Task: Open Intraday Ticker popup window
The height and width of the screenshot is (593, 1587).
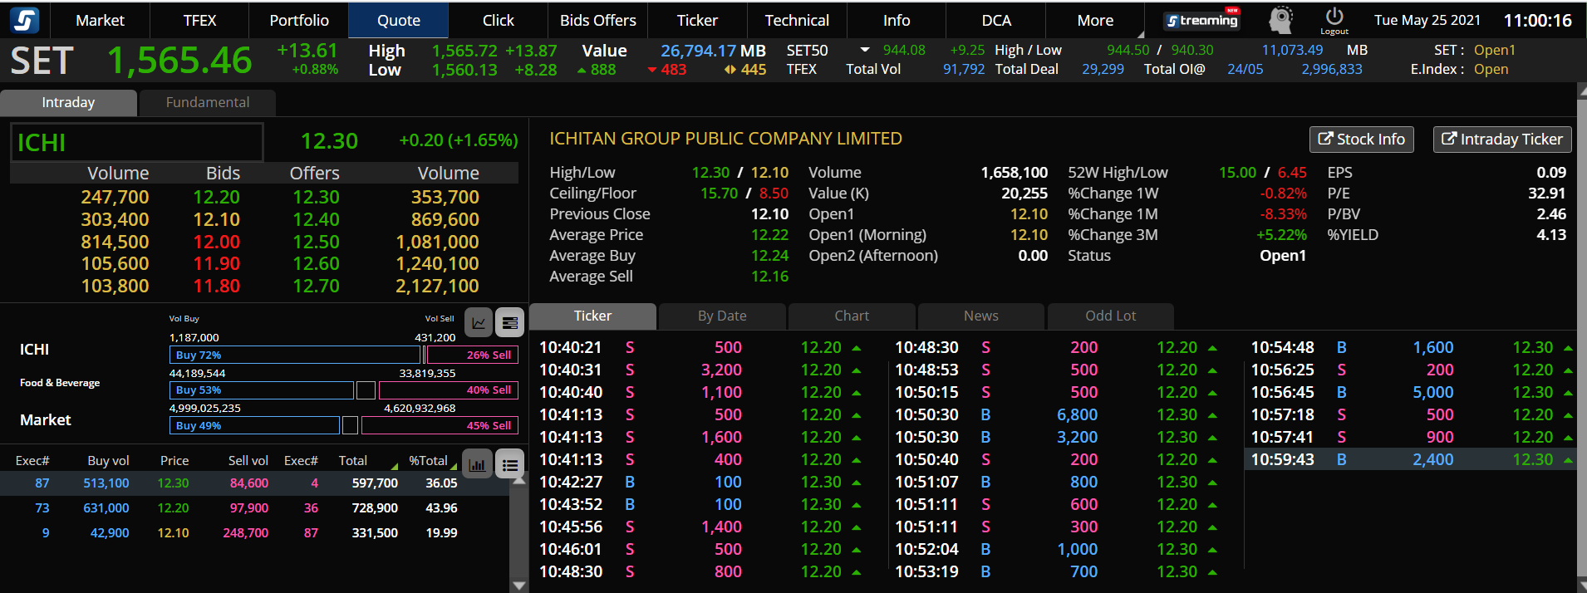Action: point(1501,139)
